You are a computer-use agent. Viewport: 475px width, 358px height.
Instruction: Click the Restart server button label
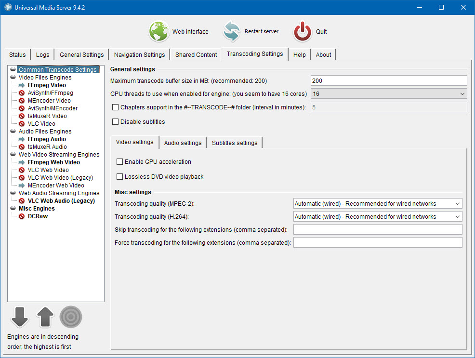[262, 31]
